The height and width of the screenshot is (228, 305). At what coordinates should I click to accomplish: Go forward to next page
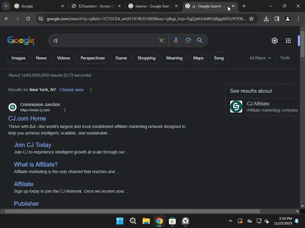pos(17,19)
